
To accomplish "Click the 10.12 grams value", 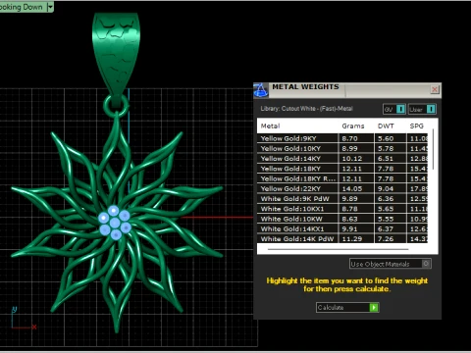I will [352, 159].
